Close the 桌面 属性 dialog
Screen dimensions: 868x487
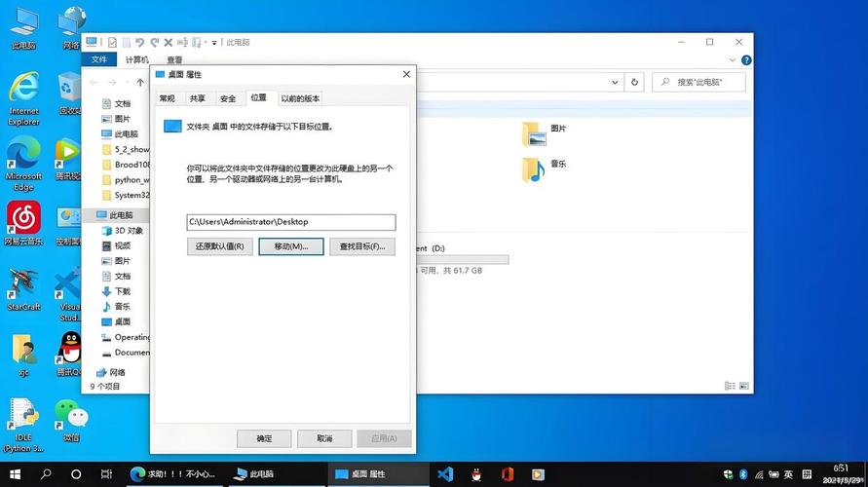406,74
